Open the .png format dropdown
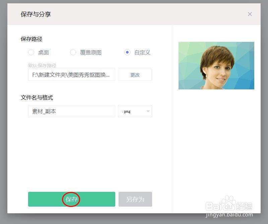This screenshot has width=268, height=224. [x=135, y=111]
